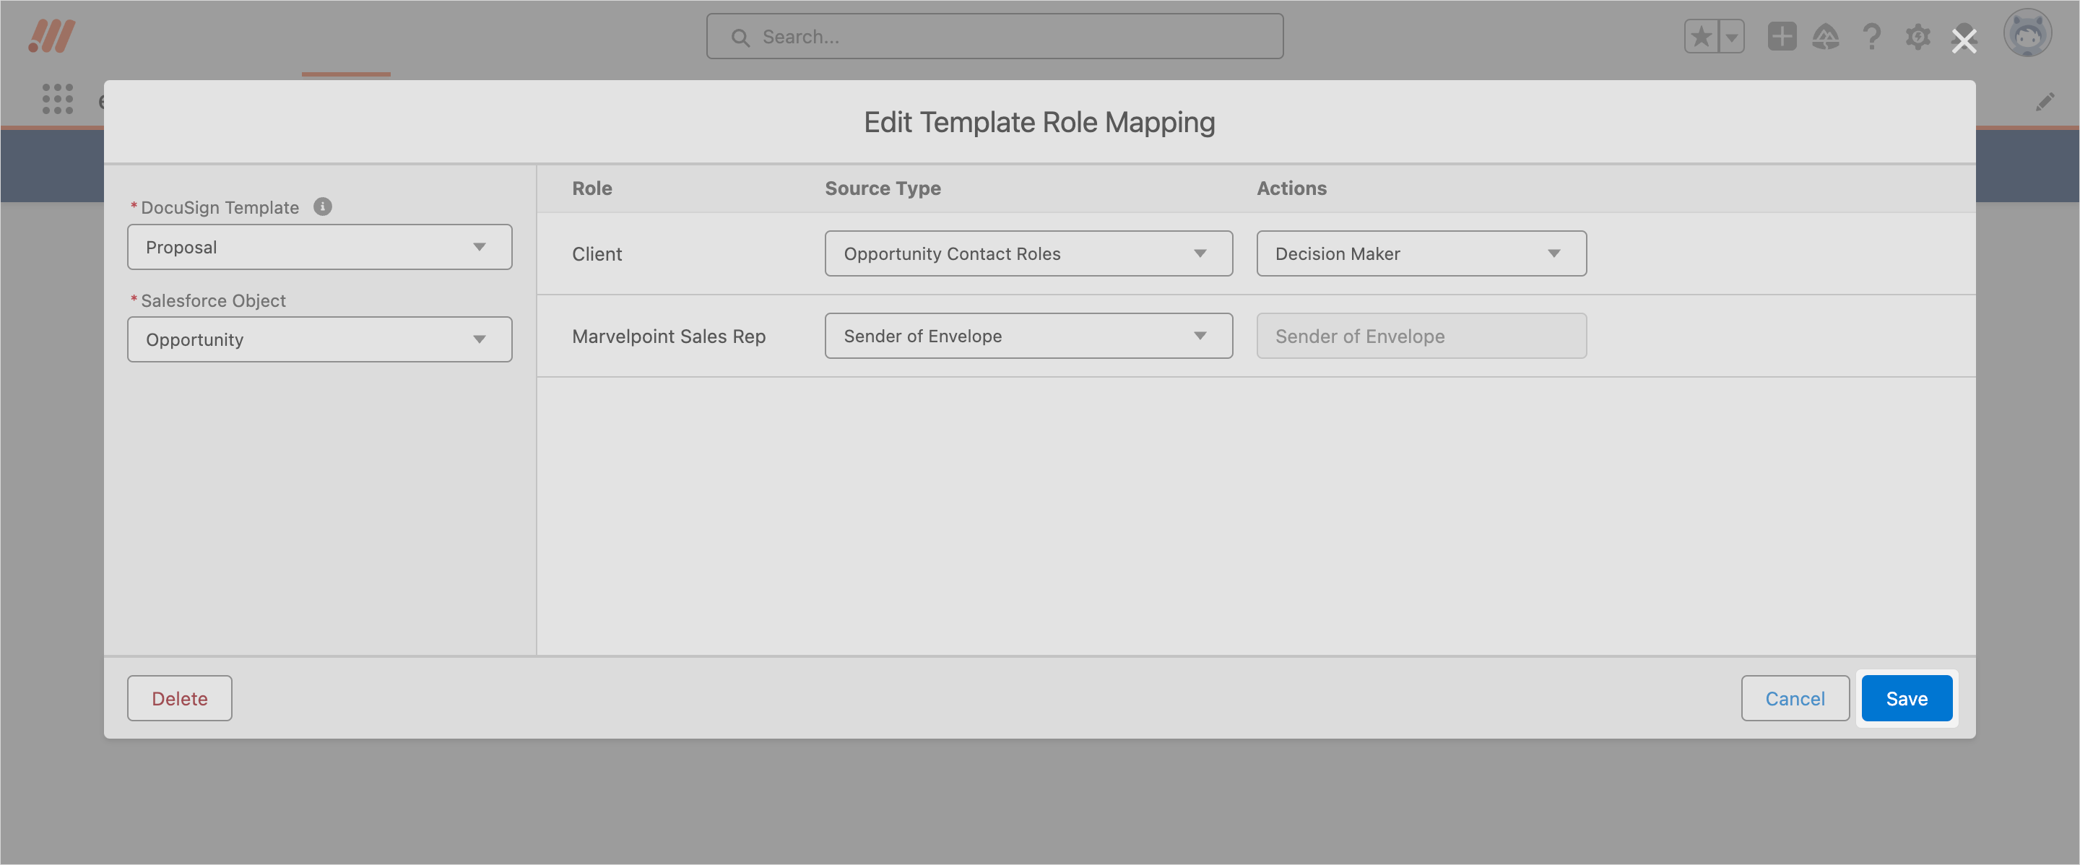Close the modal with X icon

pos(1964,40)
